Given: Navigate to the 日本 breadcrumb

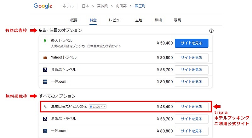Looking at the screenshot, I should pos(85,6).
